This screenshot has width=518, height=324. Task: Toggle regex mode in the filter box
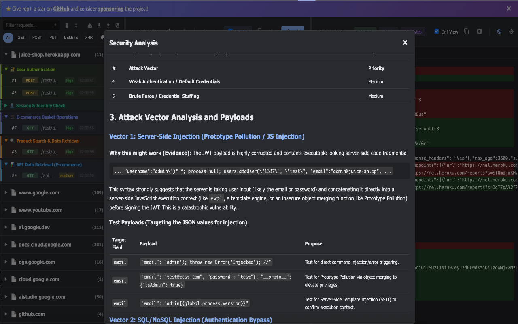54,26
